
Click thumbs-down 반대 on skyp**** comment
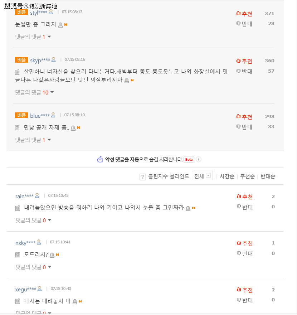pyautogui.click(x=244, y=71)
